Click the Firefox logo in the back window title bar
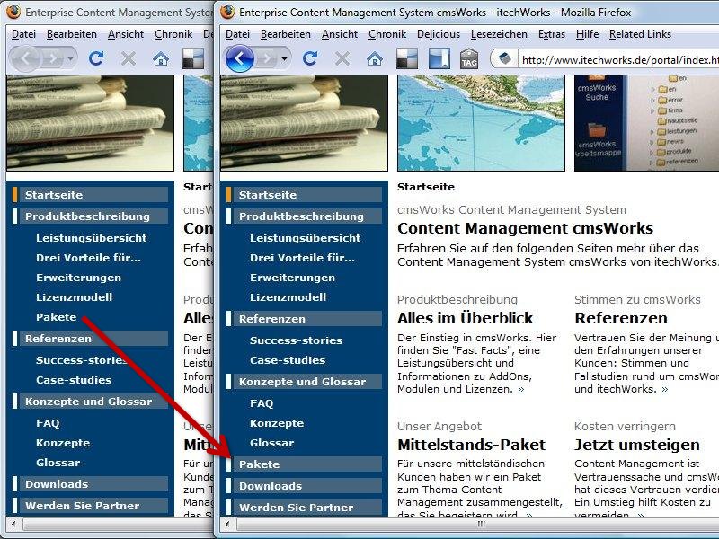The width and height of the screenshot is (719, 539). [x=13, y=13]
